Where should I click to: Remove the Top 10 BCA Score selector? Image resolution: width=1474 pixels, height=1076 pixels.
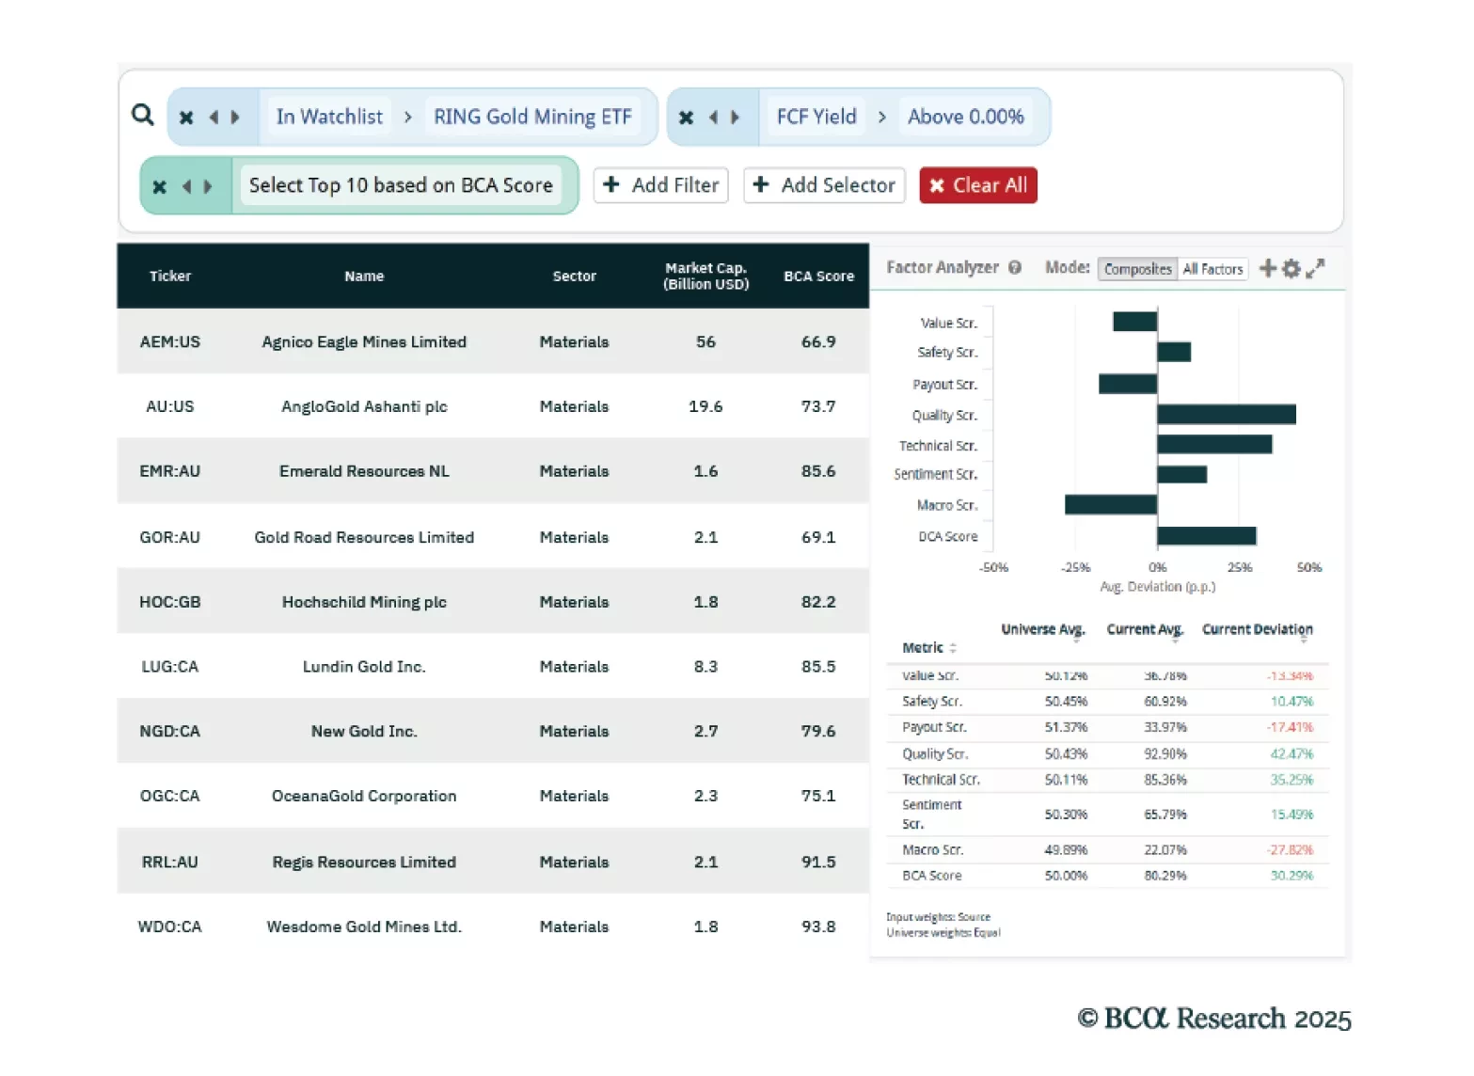pyautogui.click(x=160, y=186)
